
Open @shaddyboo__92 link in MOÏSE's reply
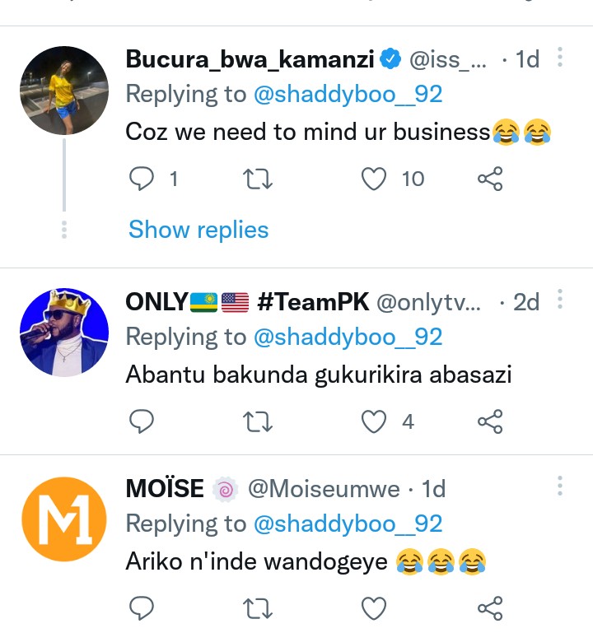pyautogui.click(x=348, y=524)
